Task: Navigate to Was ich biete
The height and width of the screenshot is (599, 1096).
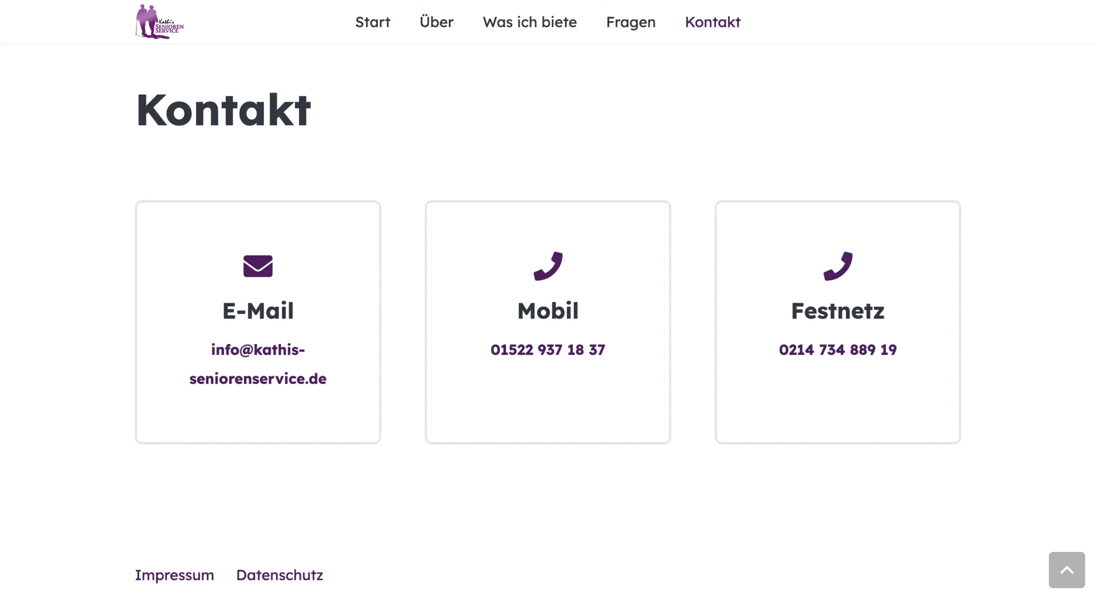Action: point(530,22)
